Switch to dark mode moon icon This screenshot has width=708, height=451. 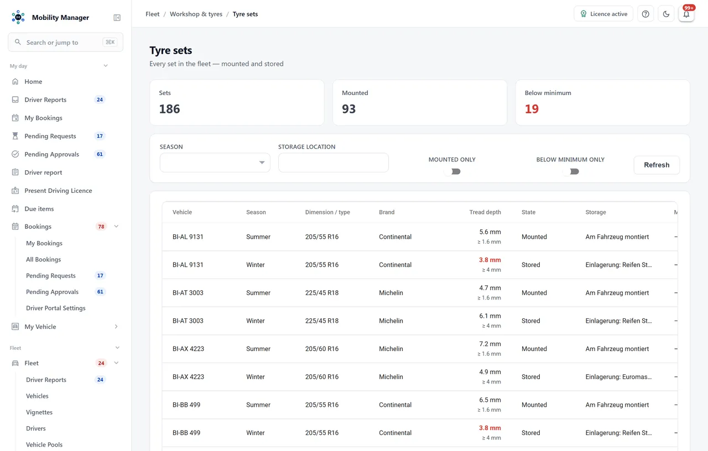pos(666,14)
